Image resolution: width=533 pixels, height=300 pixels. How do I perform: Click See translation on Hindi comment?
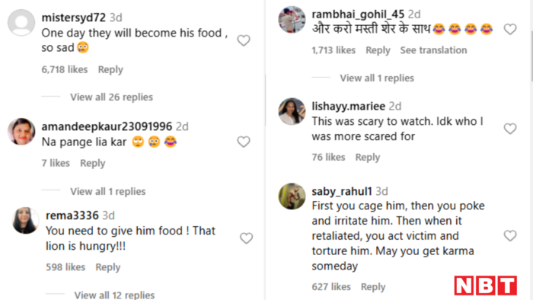[433, 50]
